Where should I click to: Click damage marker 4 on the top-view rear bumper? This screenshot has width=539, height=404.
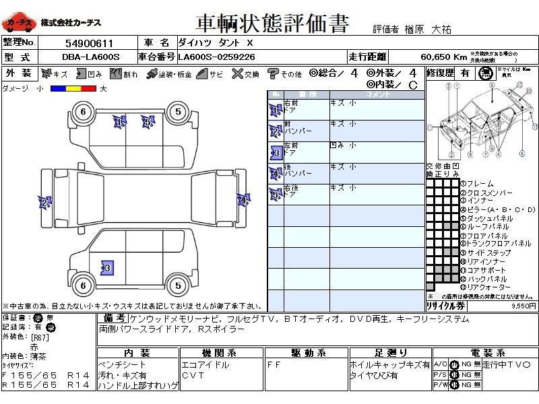242,199
